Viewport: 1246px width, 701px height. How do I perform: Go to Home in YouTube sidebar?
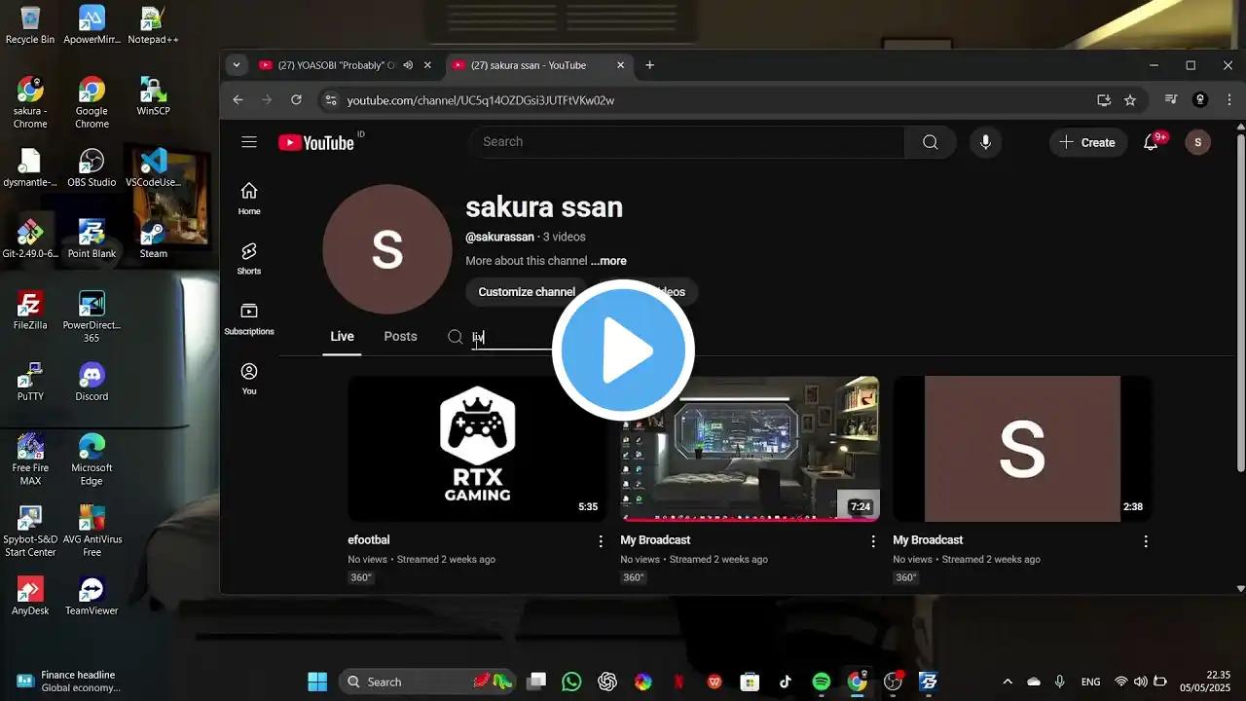(x=249, y=199)
